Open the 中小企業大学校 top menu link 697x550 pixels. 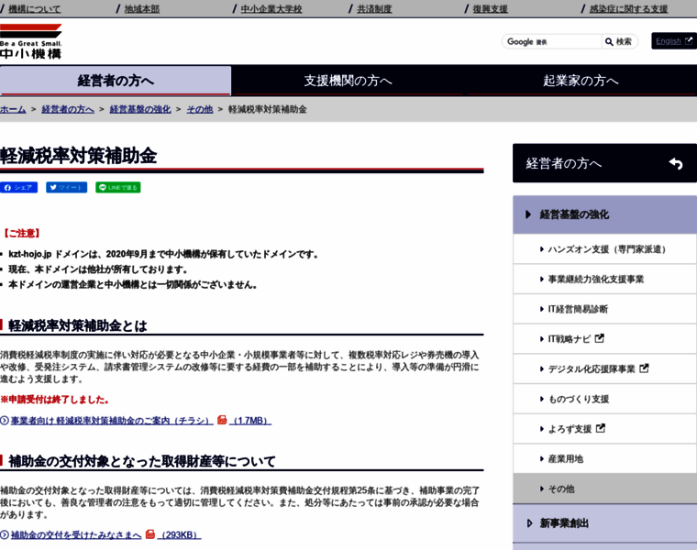click(271, 9)
